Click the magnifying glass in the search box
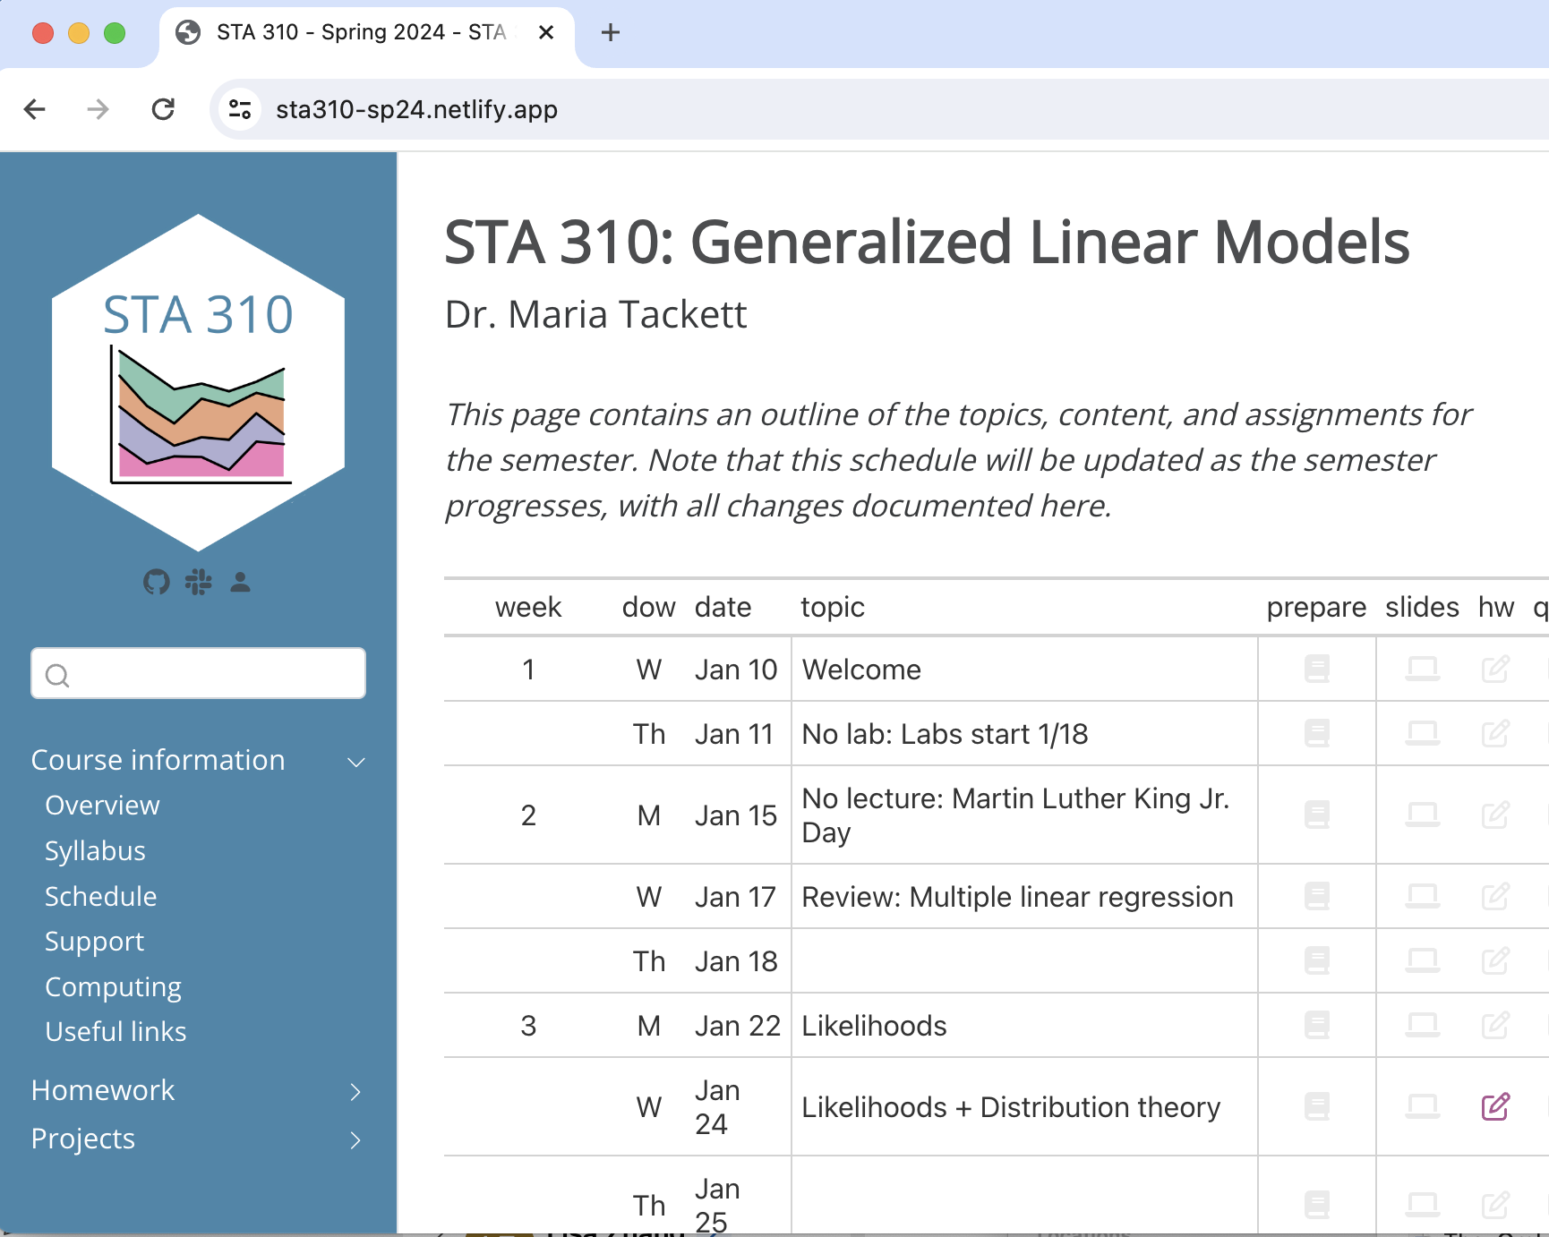 tap(57, 674)
